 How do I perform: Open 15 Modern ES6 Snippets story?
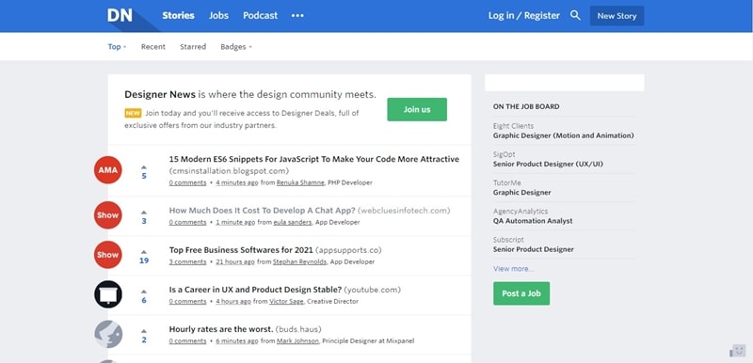(314, 159)
